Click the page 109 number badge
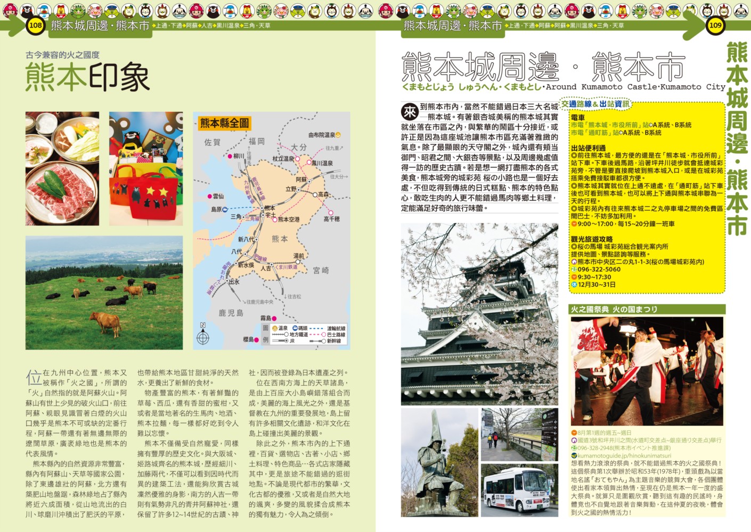 [715, 25]
